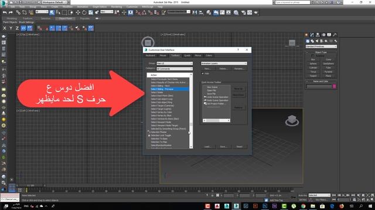This screenshot has width=375, height=210.
Task: Open the Material Editor icon
Action: pyautogui.click(x=236, y=12)
